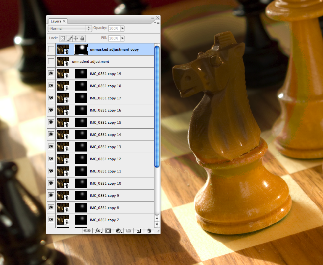Screen dimensions: 323x265
Task: Select layer name IMG_0851 copy 15
Action: pos(106,123)
